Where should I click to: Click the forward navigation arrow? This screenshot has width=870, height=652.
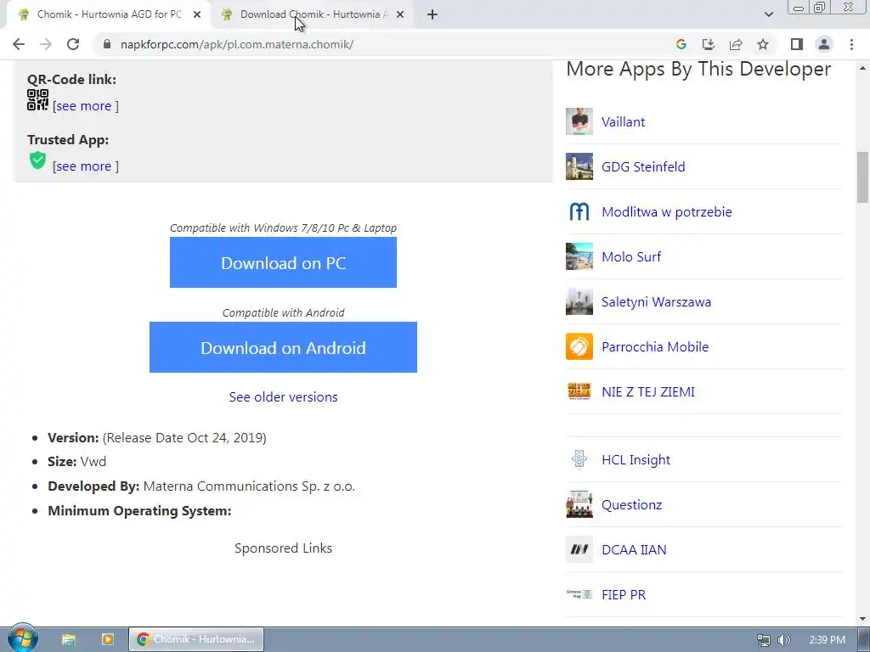click(46, 44)
